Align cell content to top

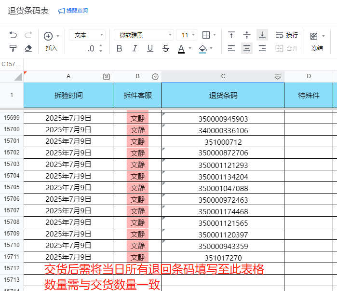point(231,35)
